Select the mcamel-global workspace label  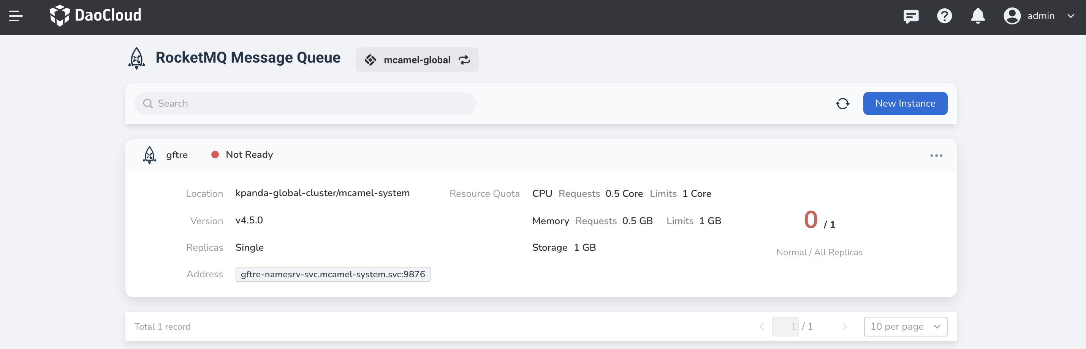click(417, 60)
